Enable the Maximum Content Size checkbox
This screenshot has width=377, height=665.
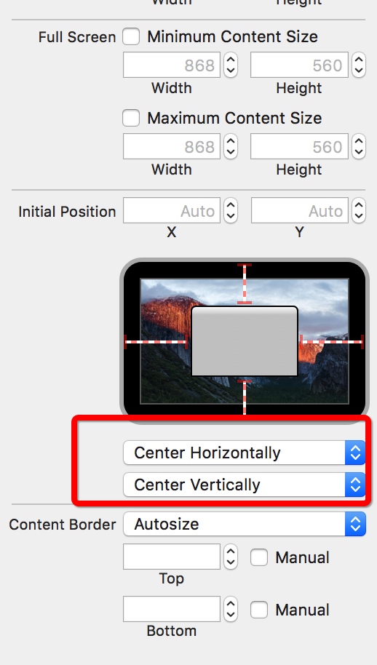pyautogui.click(x=131, y=118)
